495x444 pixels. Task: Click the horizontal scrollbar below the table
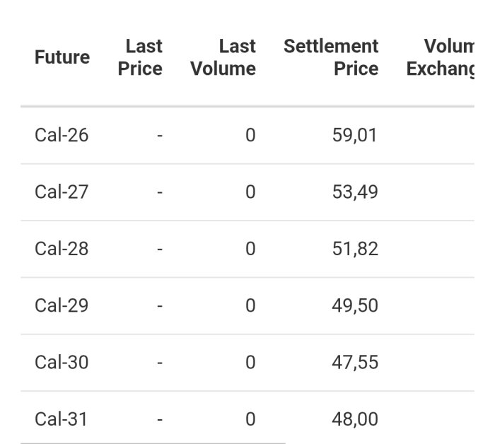pyautogui.click(x=153, y=443)
